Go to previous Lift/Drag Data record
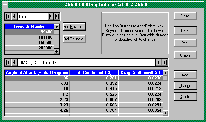This screenshot has width=206, height=122. 14,62
